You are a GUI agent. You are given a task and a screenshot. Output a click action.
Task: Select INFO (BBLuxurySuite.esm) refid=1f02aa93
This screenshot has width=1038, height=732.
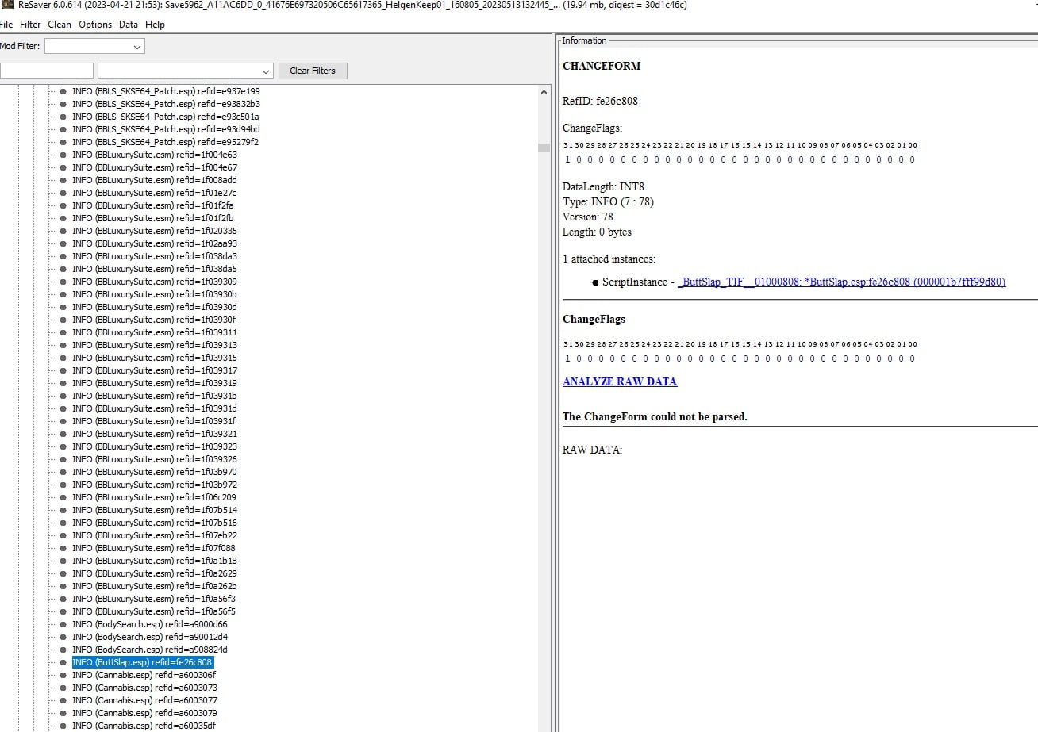pyautogui.click(x=155, y=243)
